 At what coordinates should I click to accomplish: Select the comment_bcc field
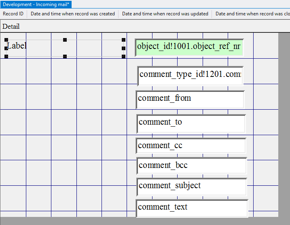coord(192,166)
